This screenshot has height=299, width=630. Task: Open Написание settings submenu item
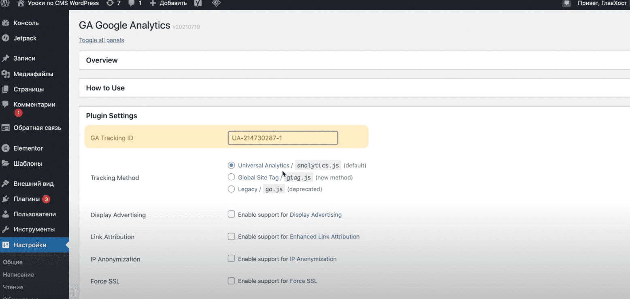18,275
